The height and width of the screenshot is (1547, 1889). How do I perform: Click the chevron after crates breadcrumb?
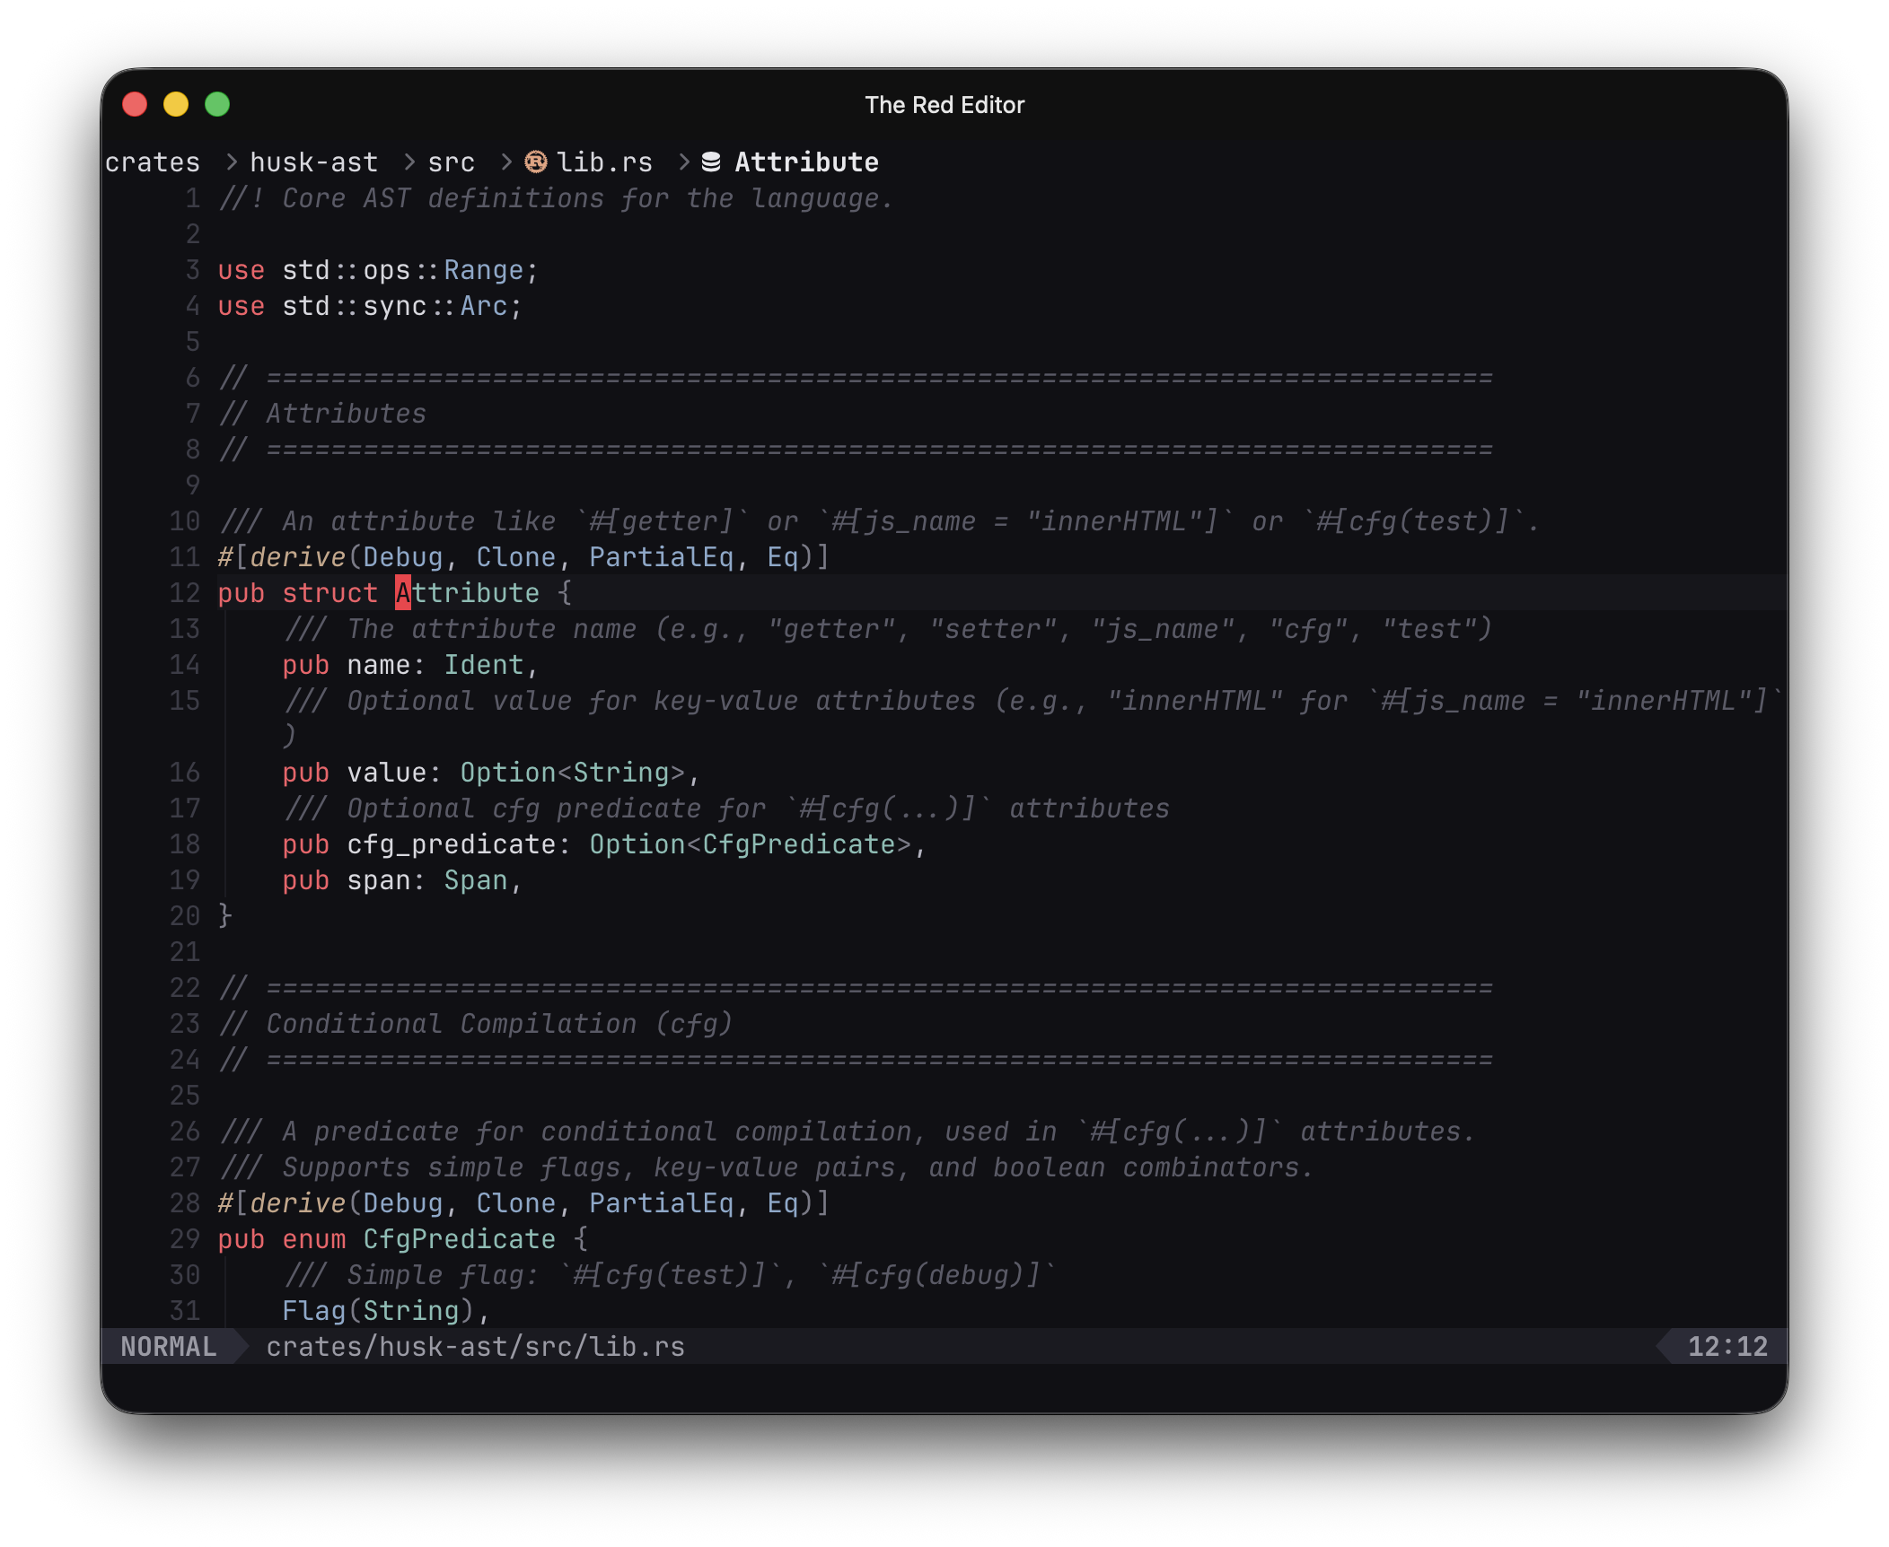[232, 162]
